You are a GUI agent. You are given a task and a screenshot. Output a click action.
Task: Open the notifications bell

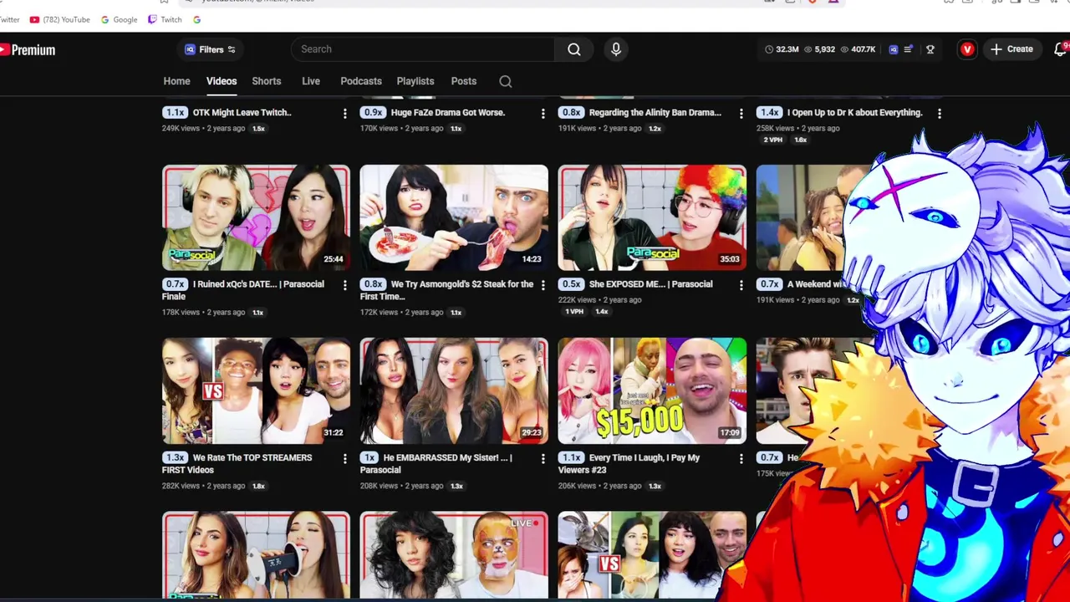pyautogui.click(x=1061, y=49)
